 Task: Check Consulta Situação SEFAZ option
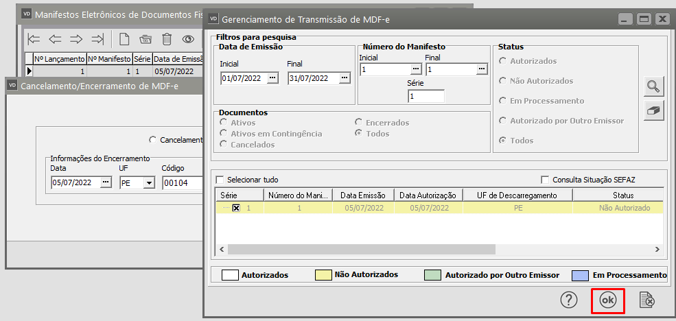[x=546, y=180]
